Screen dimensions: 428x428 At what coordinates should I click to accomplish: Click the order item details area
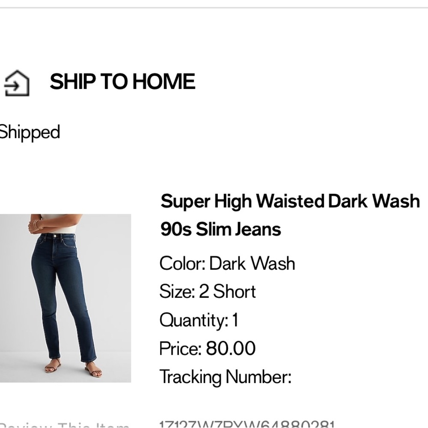[257, 291]
